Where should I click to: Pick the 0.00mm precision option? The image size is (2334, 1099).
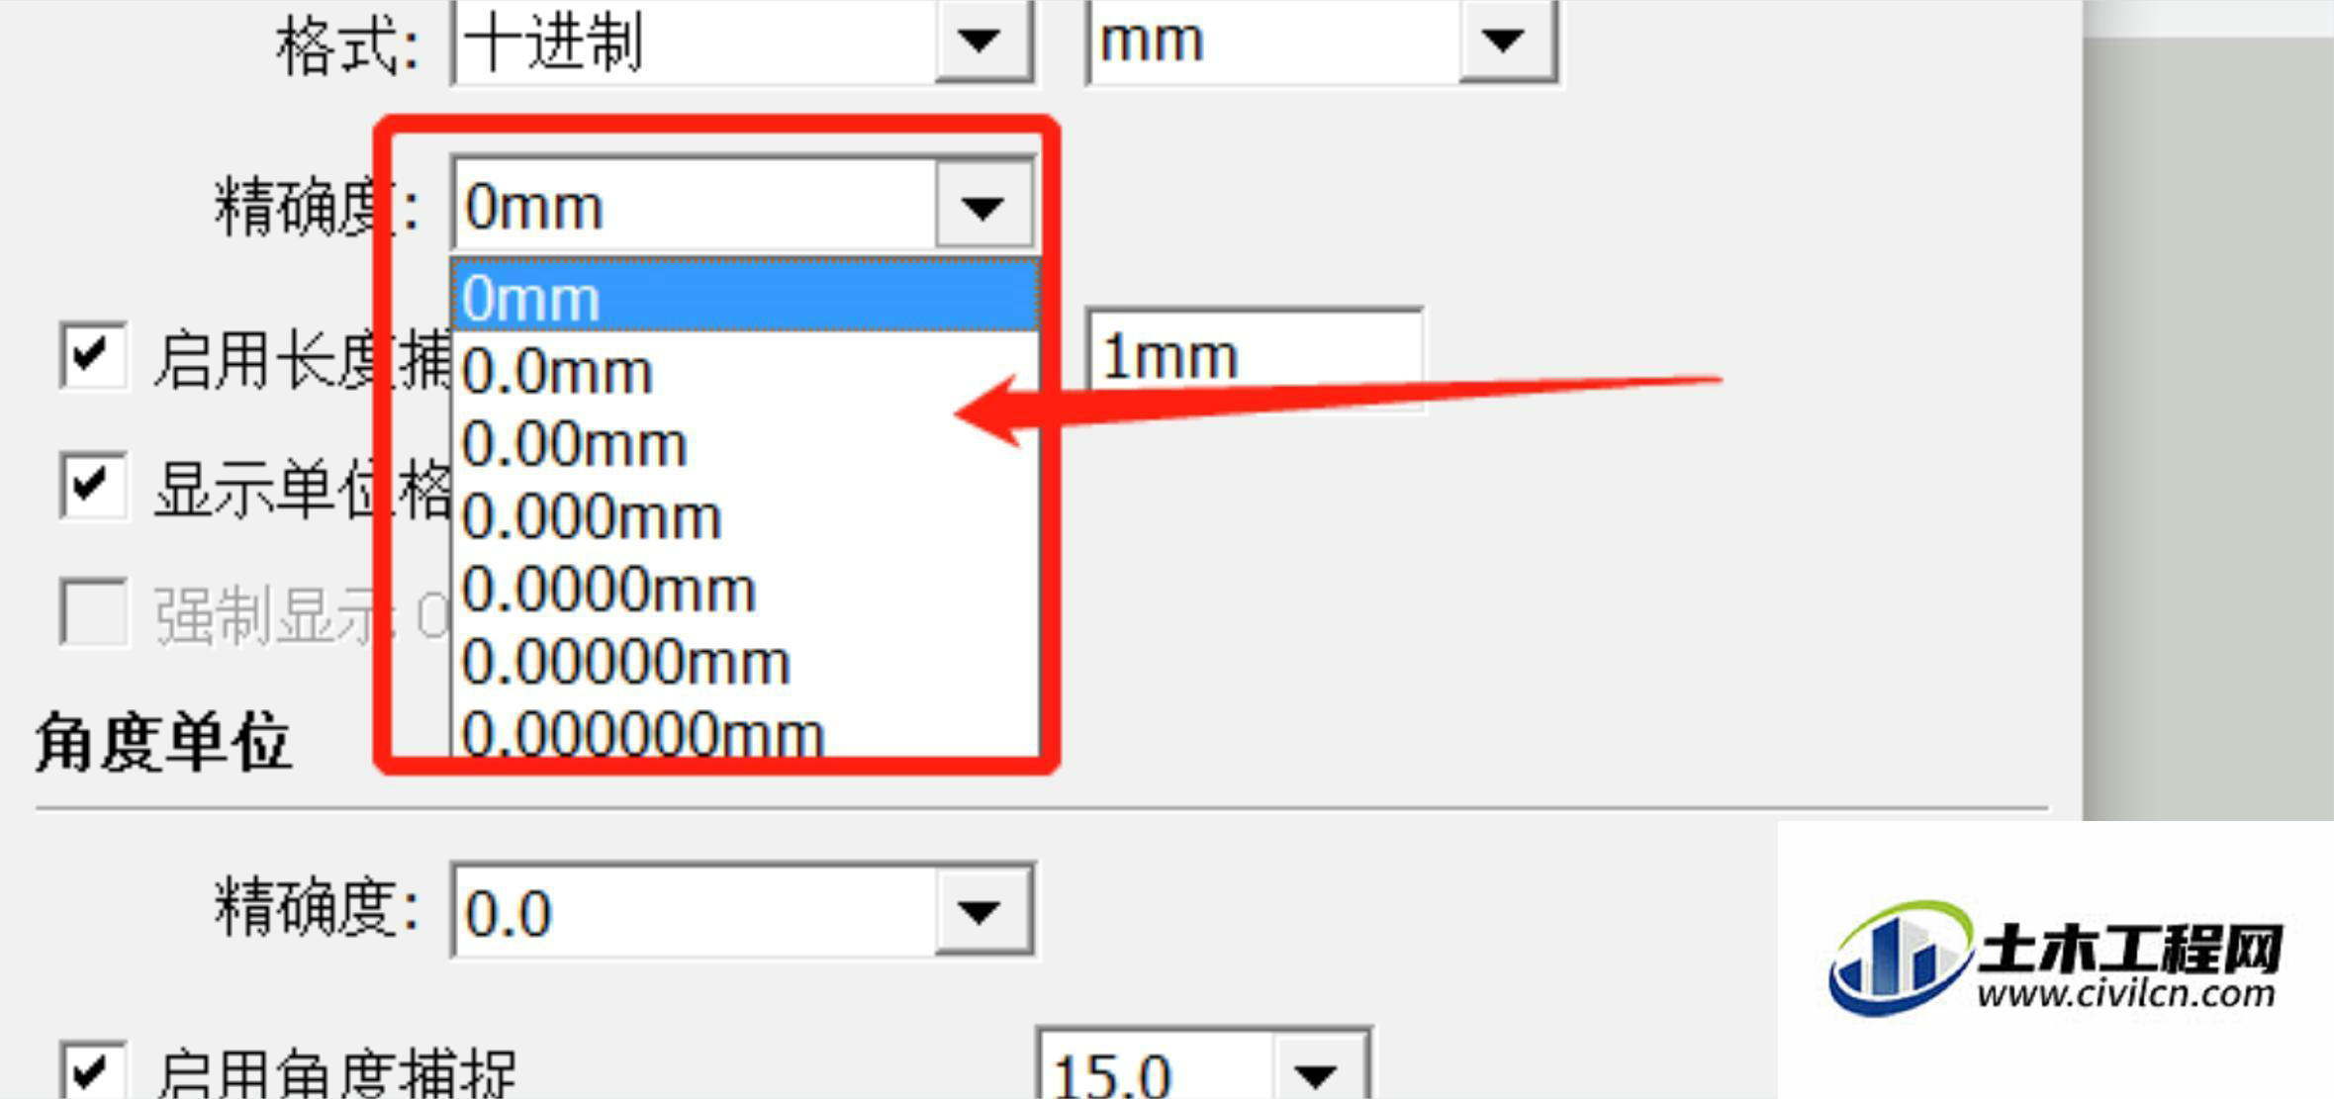coord(745,443)
